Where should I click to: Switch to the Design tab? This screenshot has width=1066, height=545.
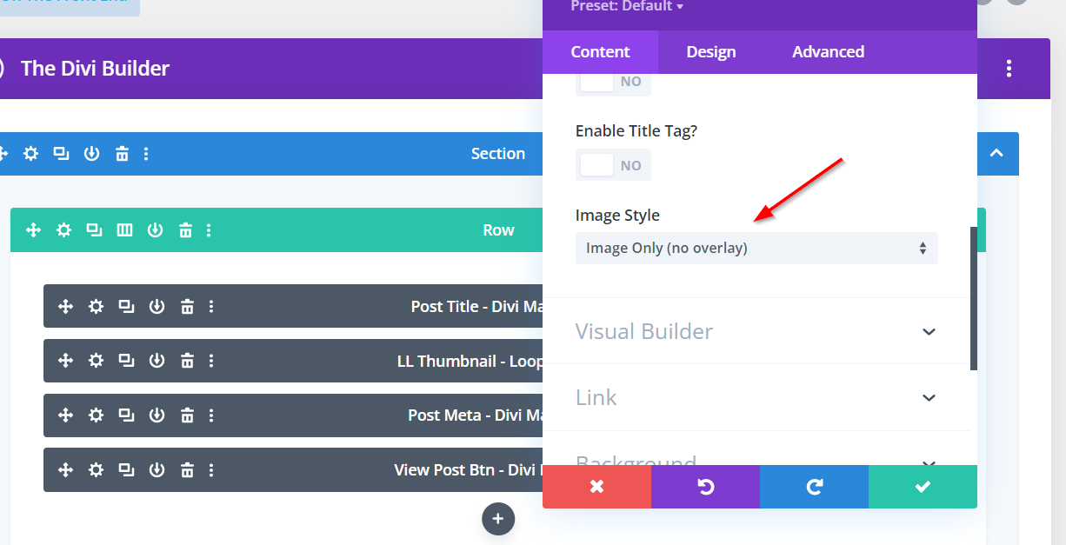pyautogui.click(x=710, y=52)
